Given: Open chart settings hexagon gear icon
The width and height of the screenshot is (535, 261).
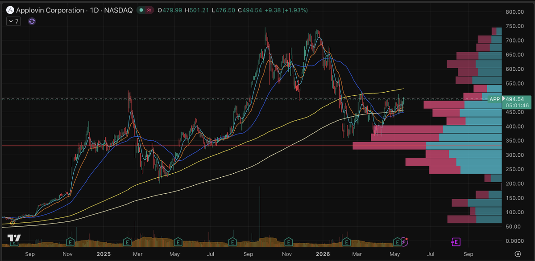Looking at the screenshot, I should [x=518, y=254].
